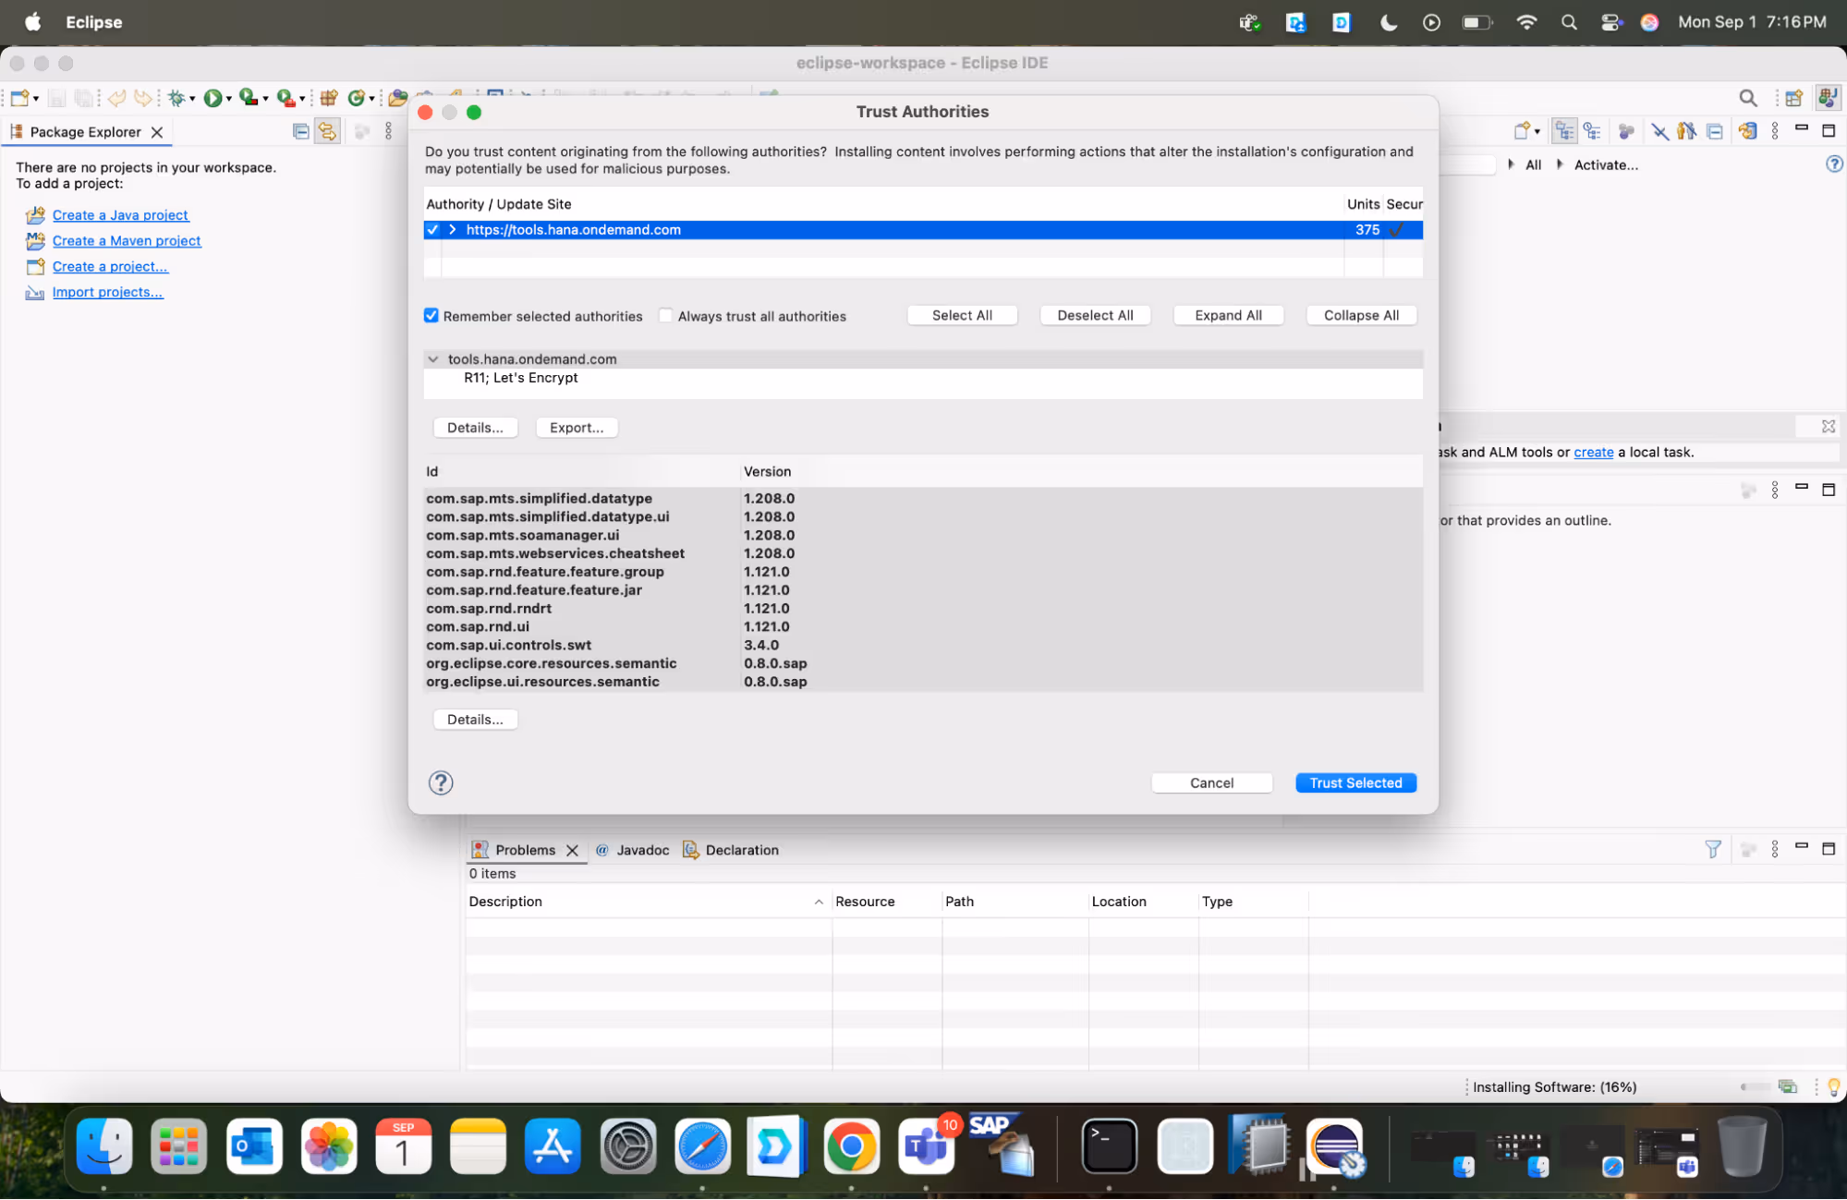The image size is (1847, 1200).
Task: Open the Eclipse menu in menu bar
Action: pos(93,22)
